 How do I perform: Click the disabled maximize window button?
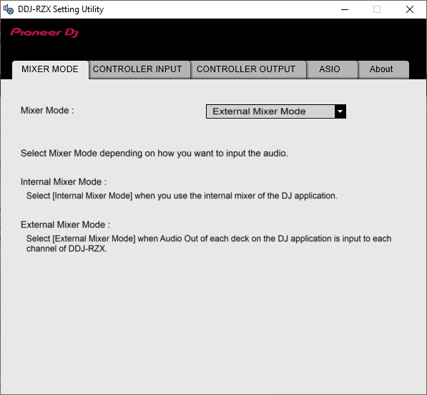(x=377, y=9)
